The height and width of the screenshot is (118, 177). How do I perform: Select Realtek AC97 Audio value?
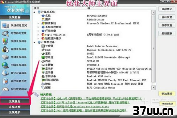tap(99, 76)
